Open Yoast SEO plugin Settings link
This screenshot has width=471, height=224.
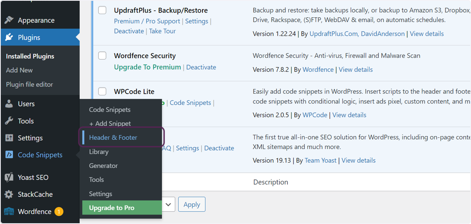(187, 148)
